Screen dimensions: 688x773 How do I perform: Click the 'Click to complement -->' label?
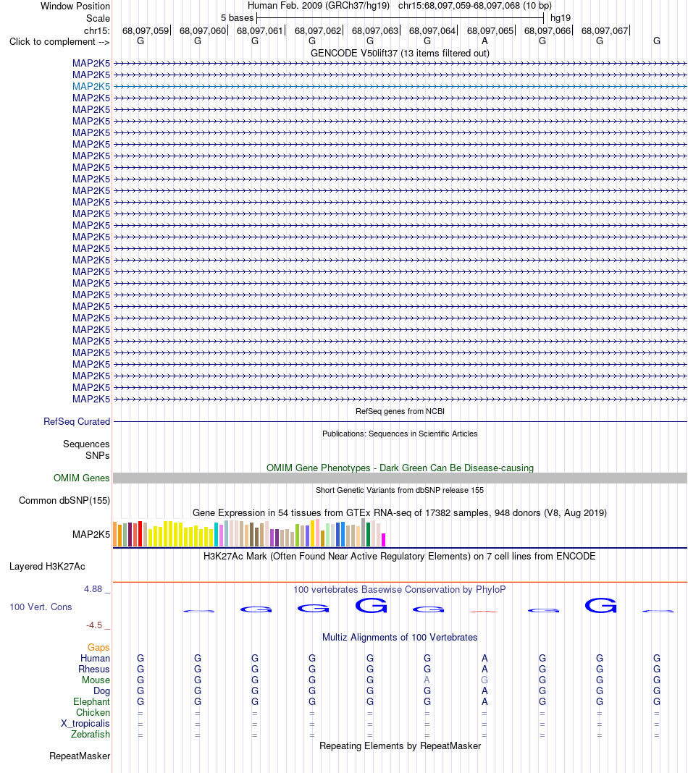pos(59,41)
